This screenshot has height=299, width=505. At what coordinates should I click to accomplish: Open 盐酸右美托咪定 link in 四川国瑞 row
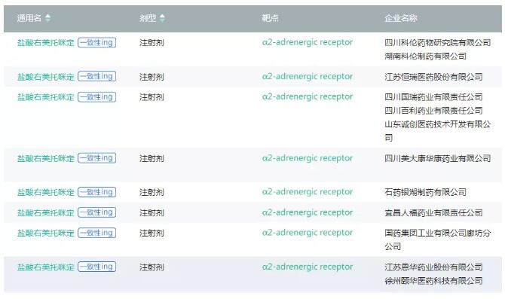coord(46,97)
